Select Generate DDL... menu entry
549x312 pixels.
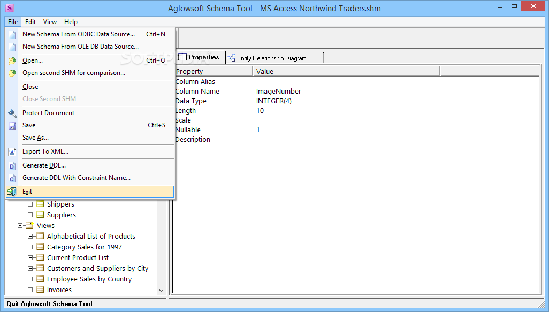click(x=90, y=165)
